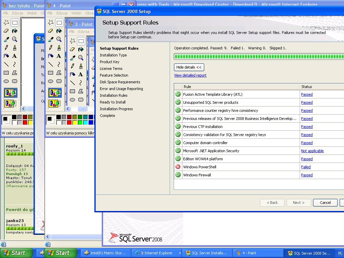Choose the Ellipse tool in 4 - Paint window
This screenshot has width=344, height=258.
point(51,81)
